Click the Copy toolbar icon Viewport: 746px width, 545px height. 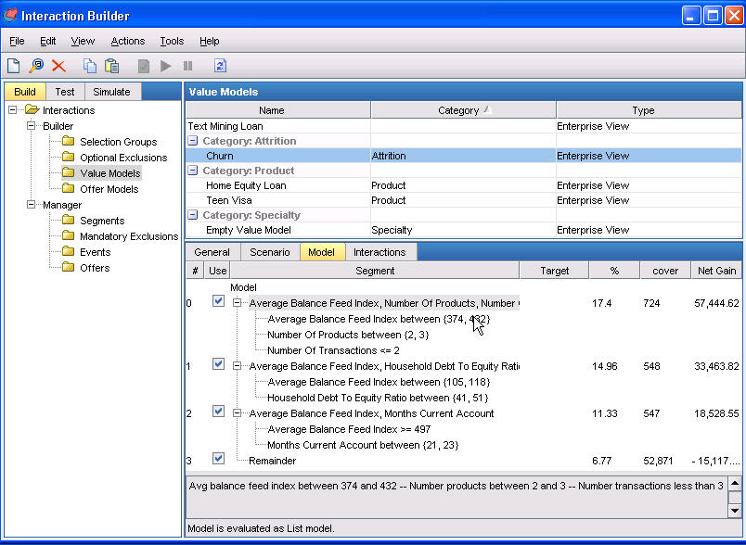click(89, 66)
